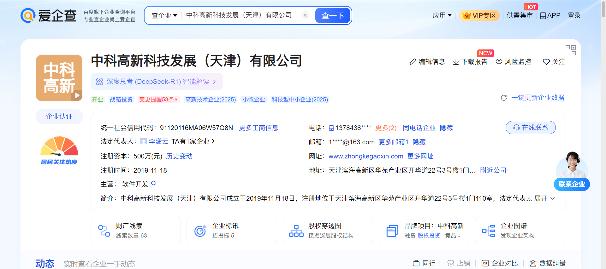Viewport: 606px width, 269px height.
Task: Click the edit information pencil icon
Action: [413, 62]
